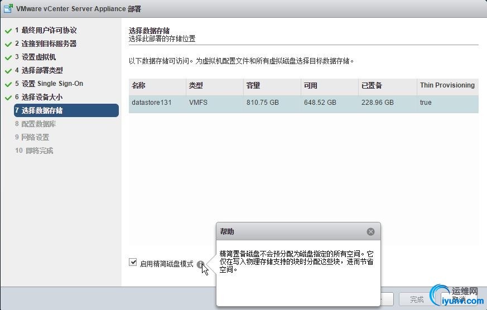The image size is (487, 310).
Task: Click the 选择数据存储 page heading
Action: pos(149,31)
